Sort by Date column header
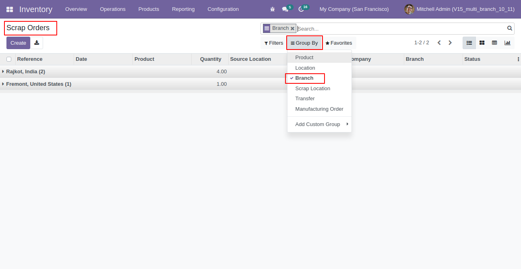This screenshot has height=269, width=521. point(103,59)
